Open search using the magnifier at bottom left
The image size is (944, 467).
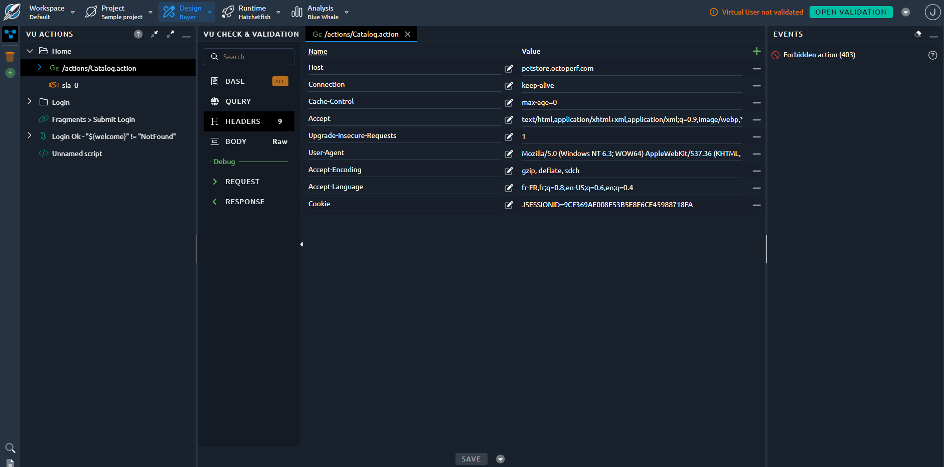pos(10,447)
